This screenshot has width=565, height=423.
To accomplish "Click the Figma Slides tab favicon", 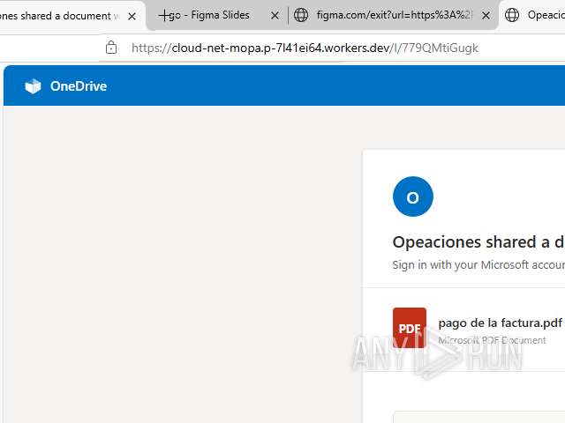I will [x=164, y=15].
